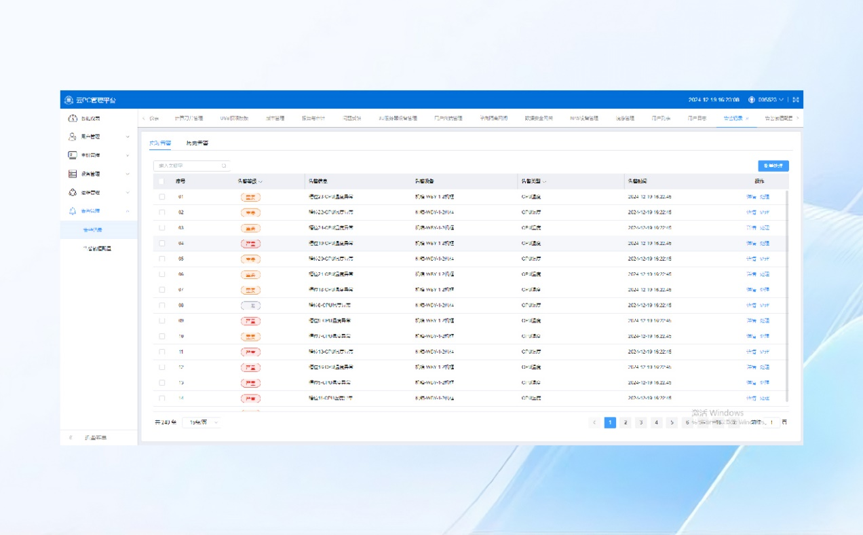Select the highlighted alarm records submenu item in sidebar
The image size is (863, 535).
tap(98, 230)
